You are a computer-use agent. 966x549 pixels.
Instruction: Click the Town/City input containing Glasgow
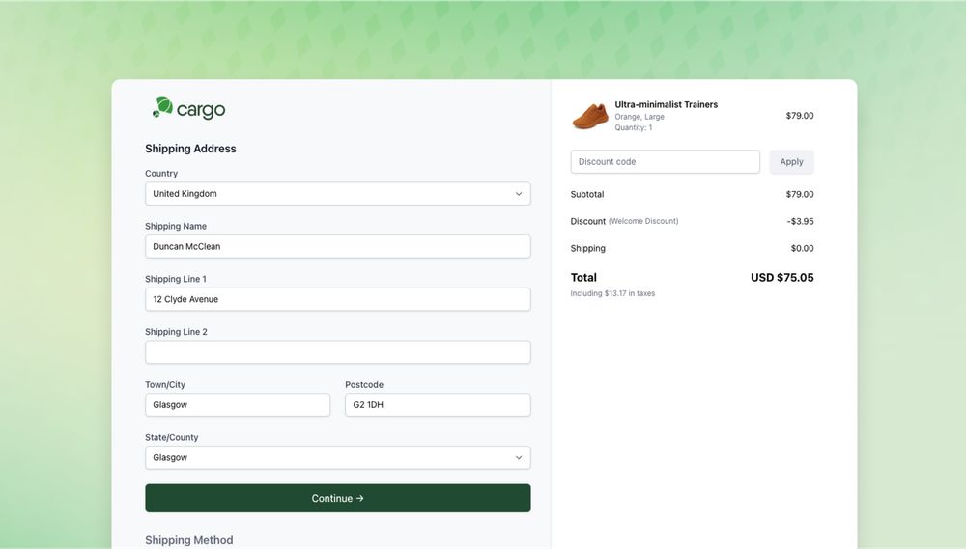click(x=238, y=405)
